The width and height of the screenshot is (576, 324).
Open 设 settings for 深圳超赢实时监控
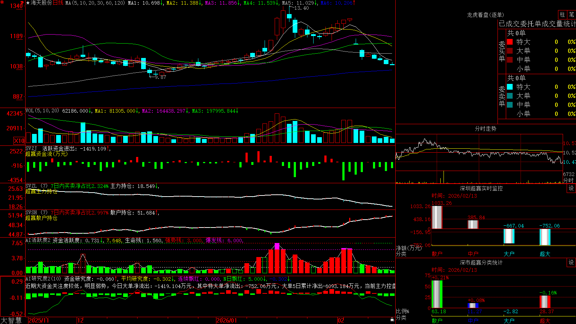click(x=571, y=188)
